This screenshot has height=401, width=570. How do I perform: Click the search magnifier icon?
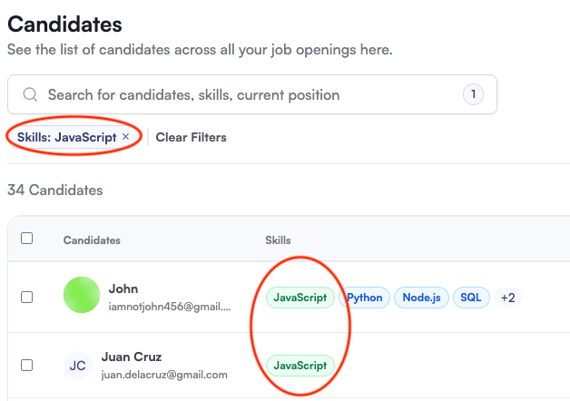(30, 94)
